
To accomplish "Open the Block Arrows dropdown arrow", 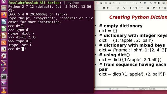I will 145,8.
